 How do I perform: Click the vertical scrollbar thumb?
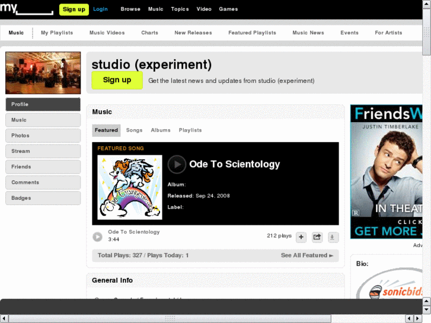pyautogui.click(x=427, y=31)
